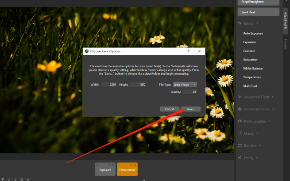The width and height of the screenshot is (290, 181).
Task: Remove the Temperature card with its X
Action: pos(119,165)
